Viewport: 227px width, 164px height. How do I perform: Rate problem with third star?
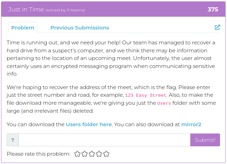coord(92,154)
